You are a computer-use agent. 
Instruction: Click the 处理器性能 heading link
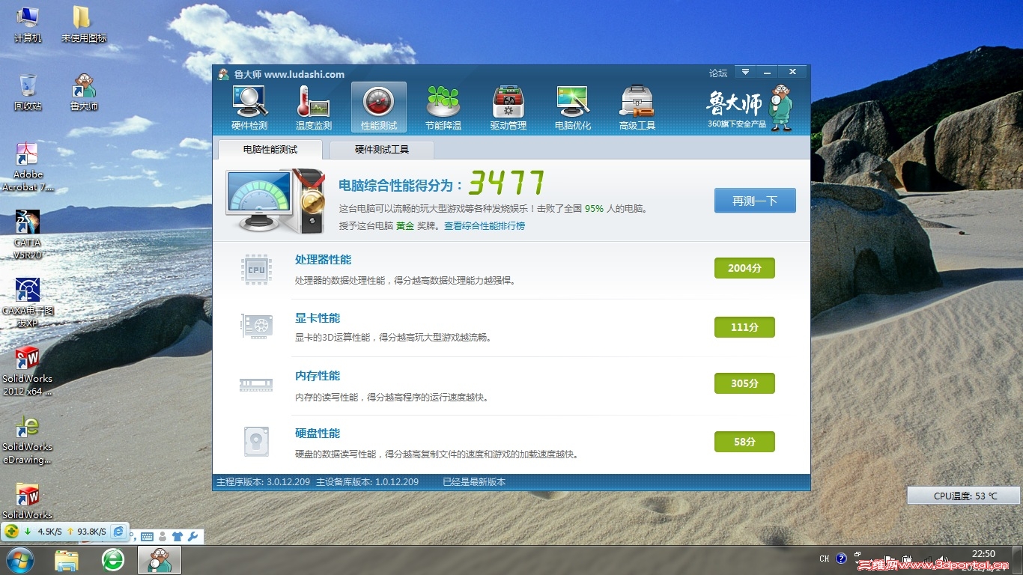click(x=323, y=260)
